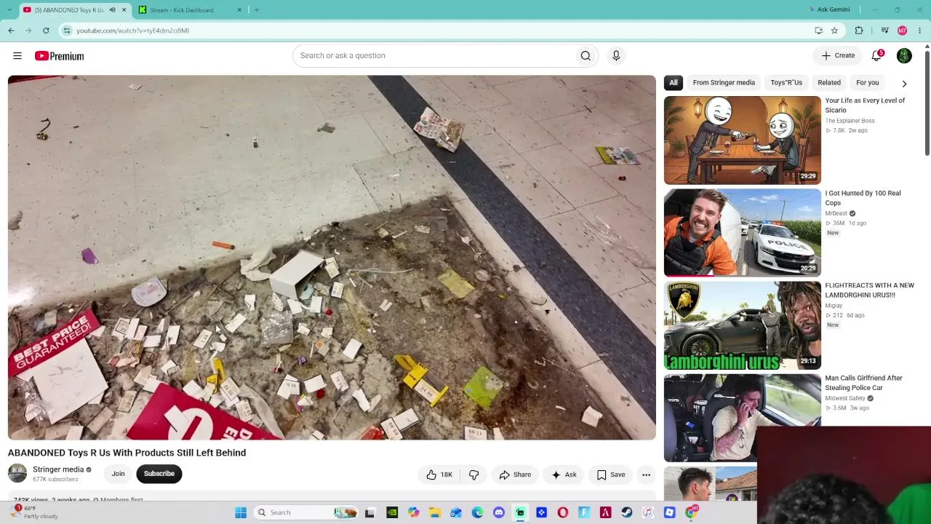Viewport: 931px width, 524px height.
Task: Open a new browser tab
Action: [x=257, y=9]
